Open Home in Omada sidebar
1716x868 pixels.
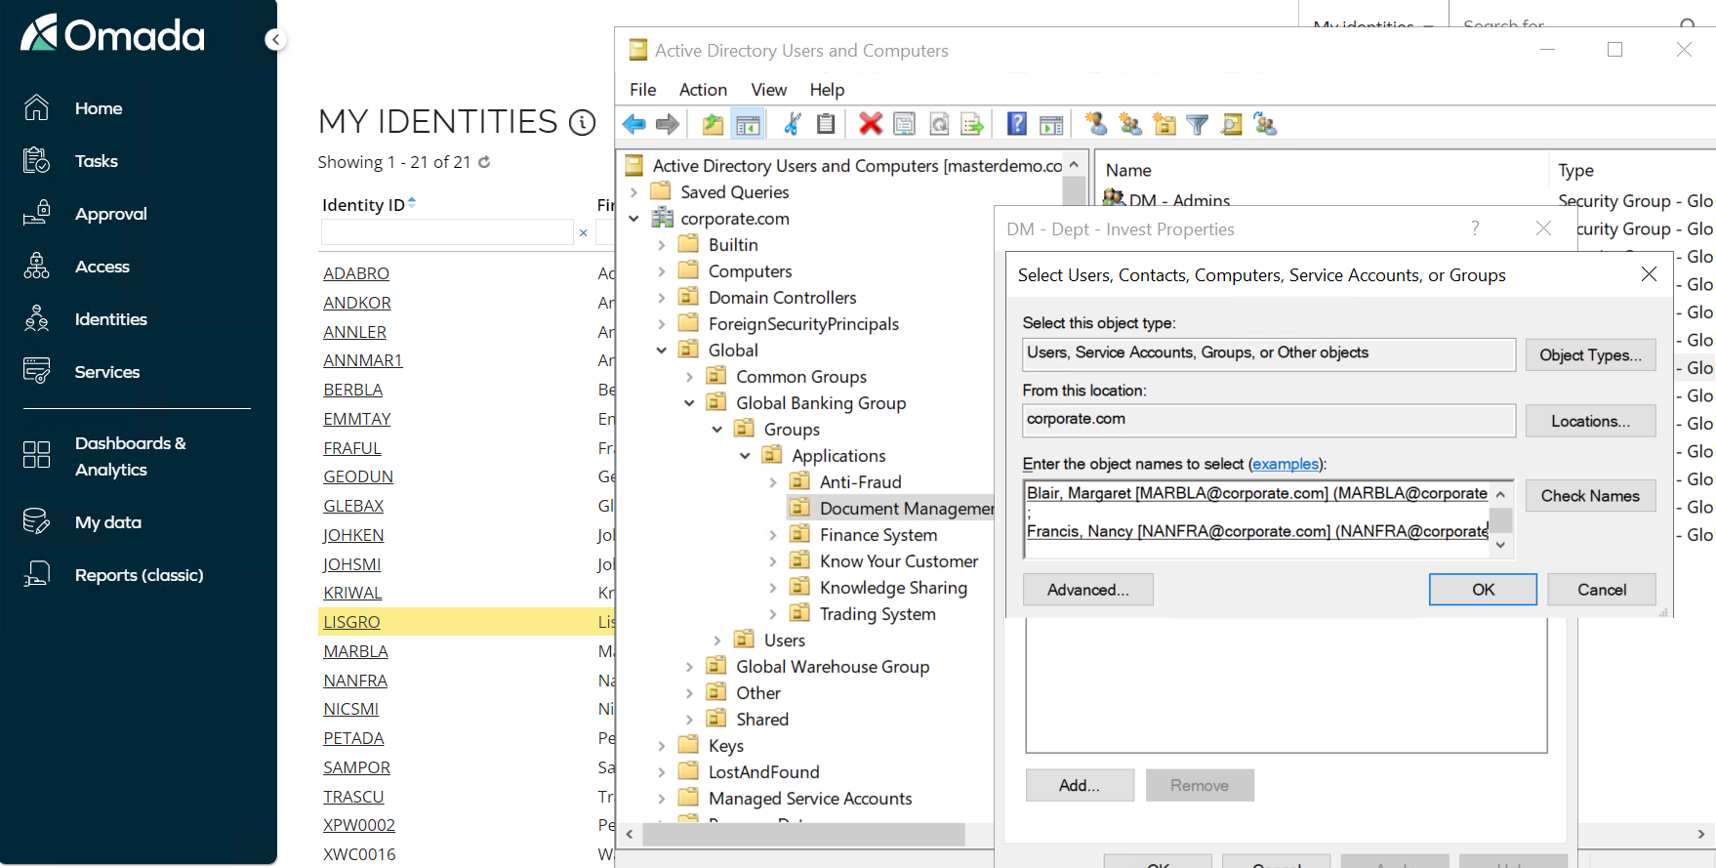pyautogui.click(x=98, y=108)
